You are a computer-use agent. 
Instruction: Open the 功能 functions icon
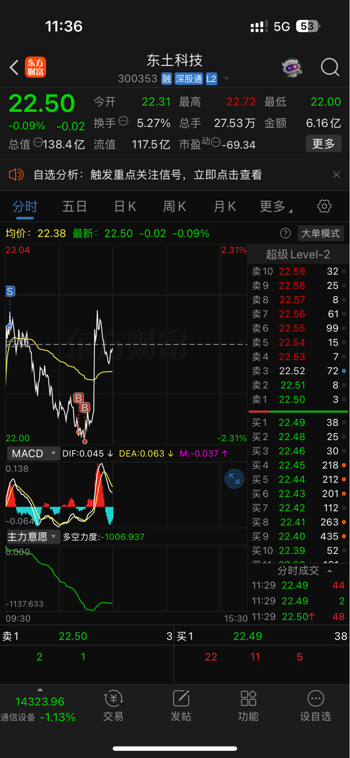[248, 705]
